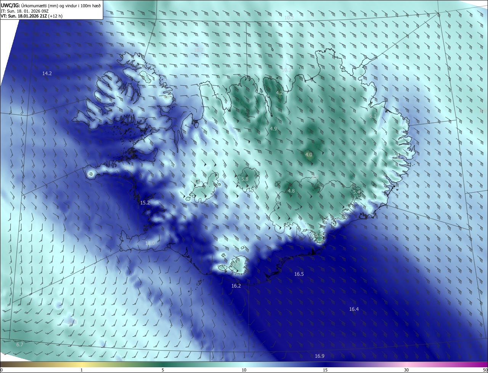Click the 10.2 value label on the map
The image size is (488, 373).
(x=289, y=18)
